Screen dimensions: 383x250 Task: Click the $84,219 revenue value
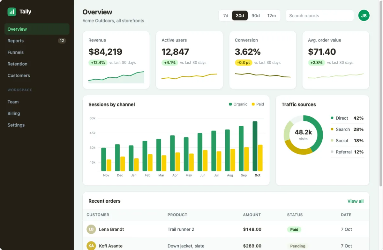[x=105, y=51]
